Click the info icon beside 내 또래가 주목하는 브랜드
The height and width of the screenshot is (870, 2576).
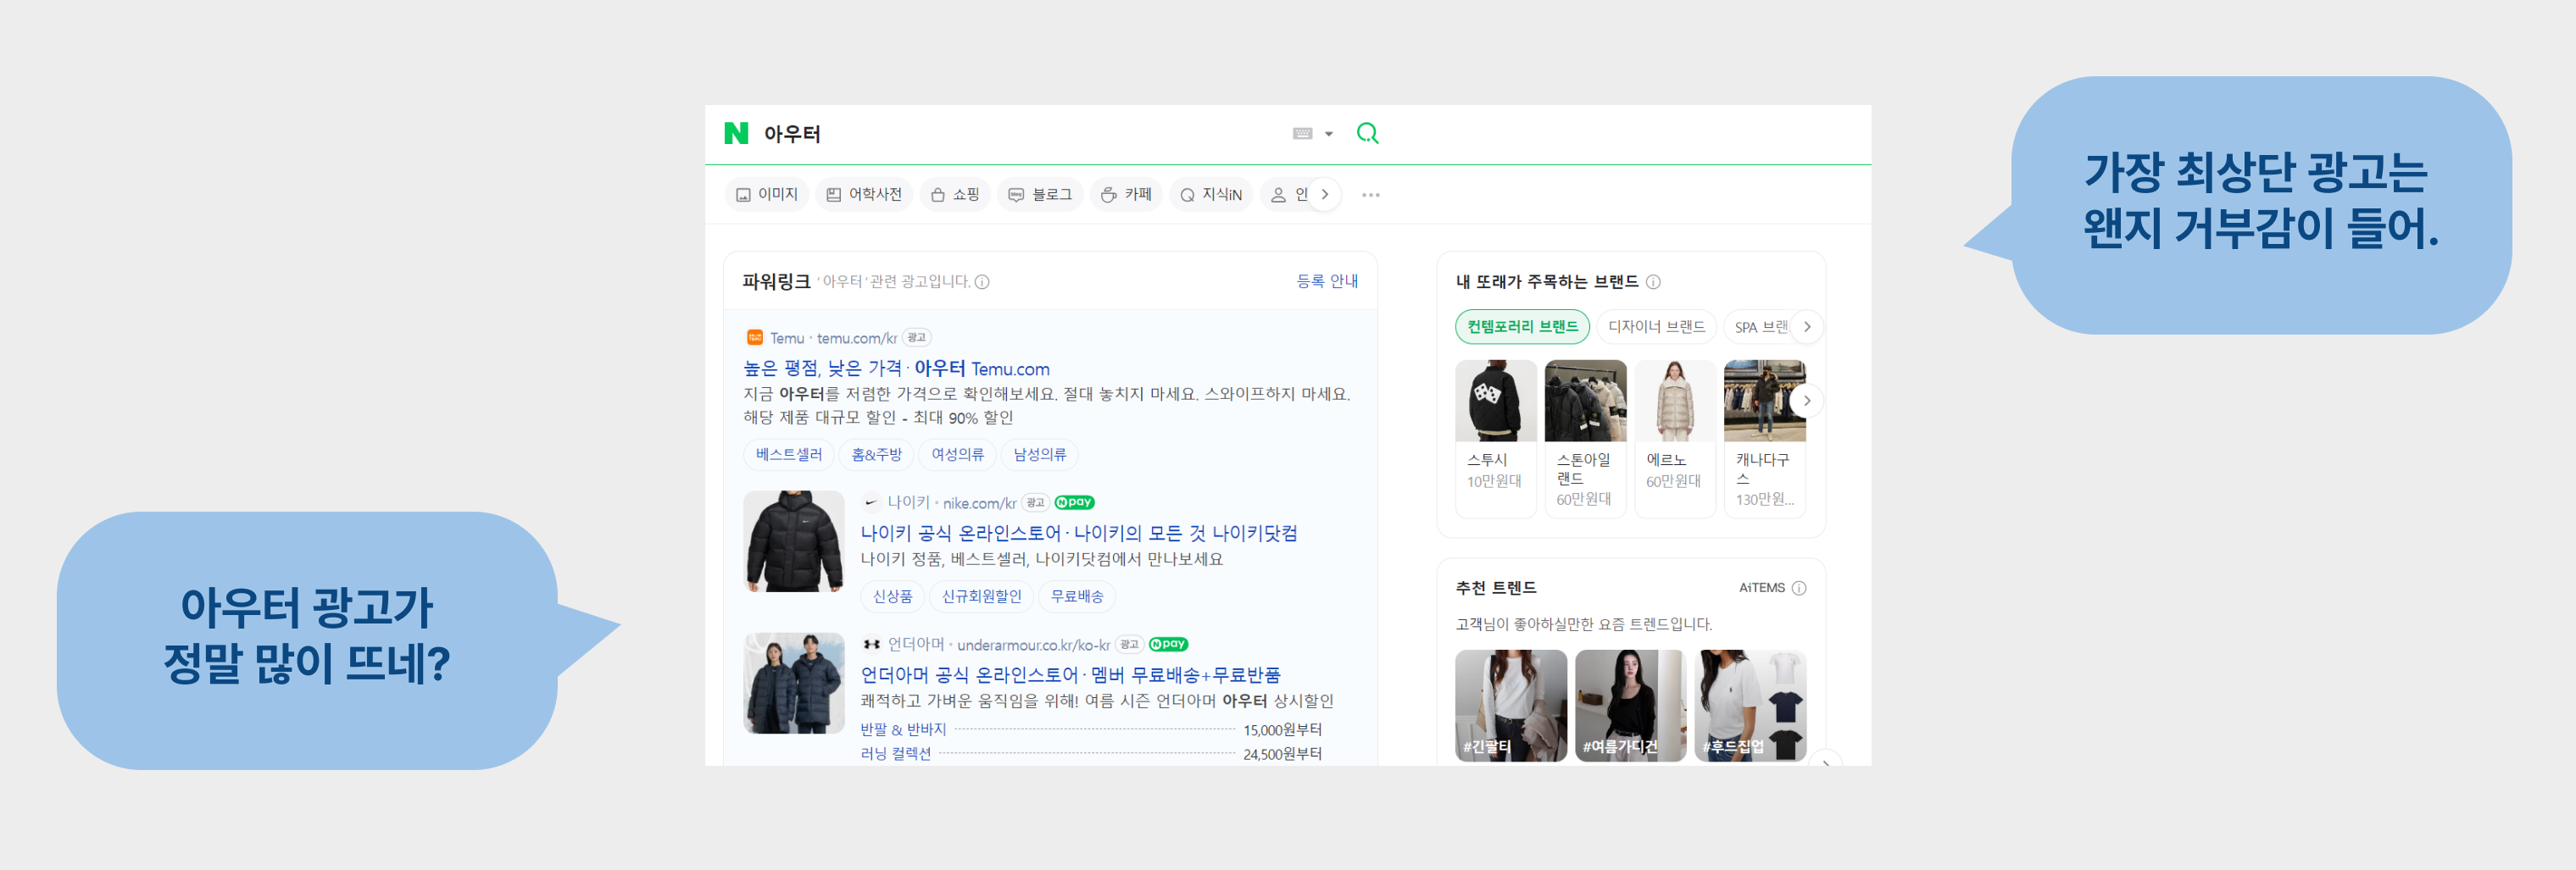click(x=1655, y=282)
